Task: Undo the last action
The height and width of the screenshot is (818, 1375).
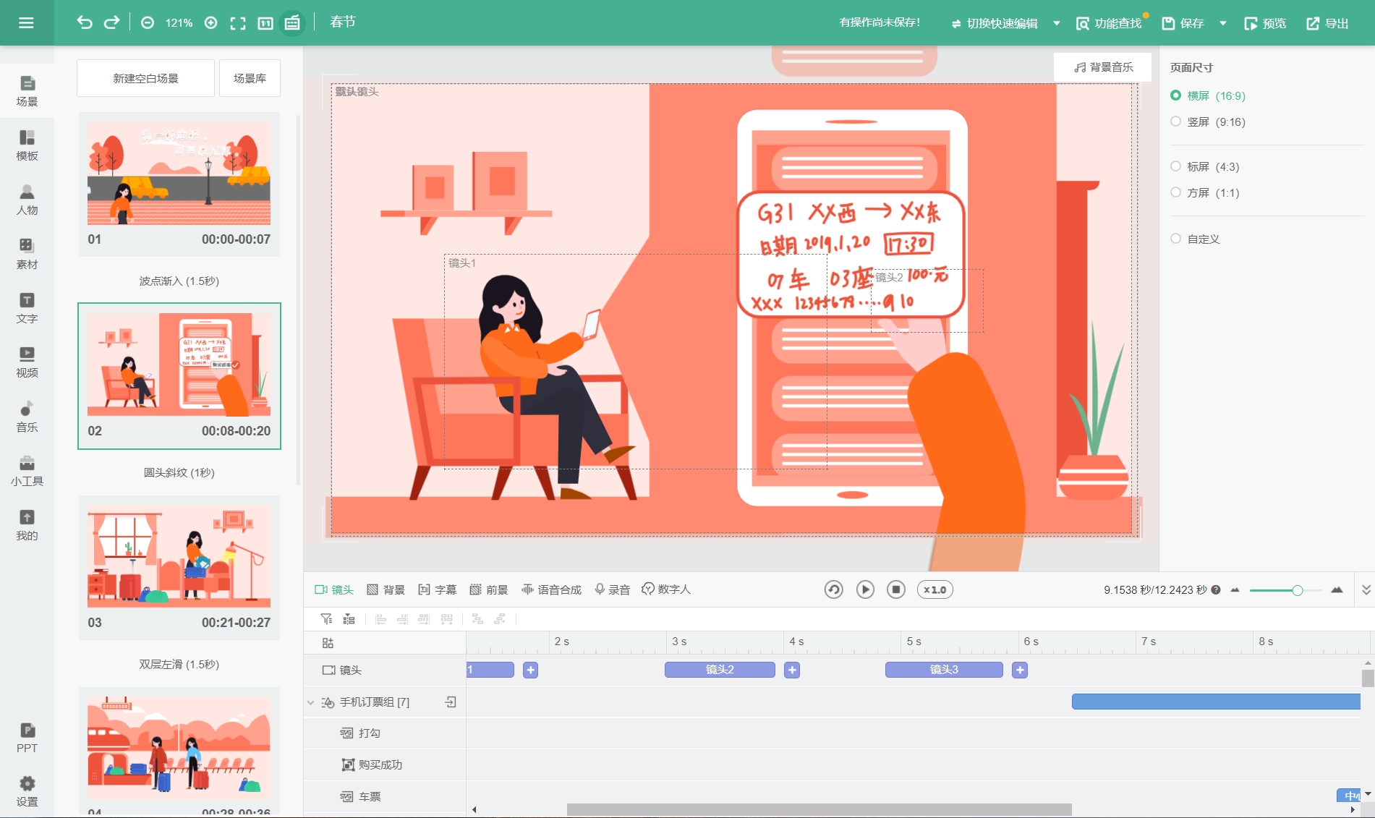Action: pos(85,22)
